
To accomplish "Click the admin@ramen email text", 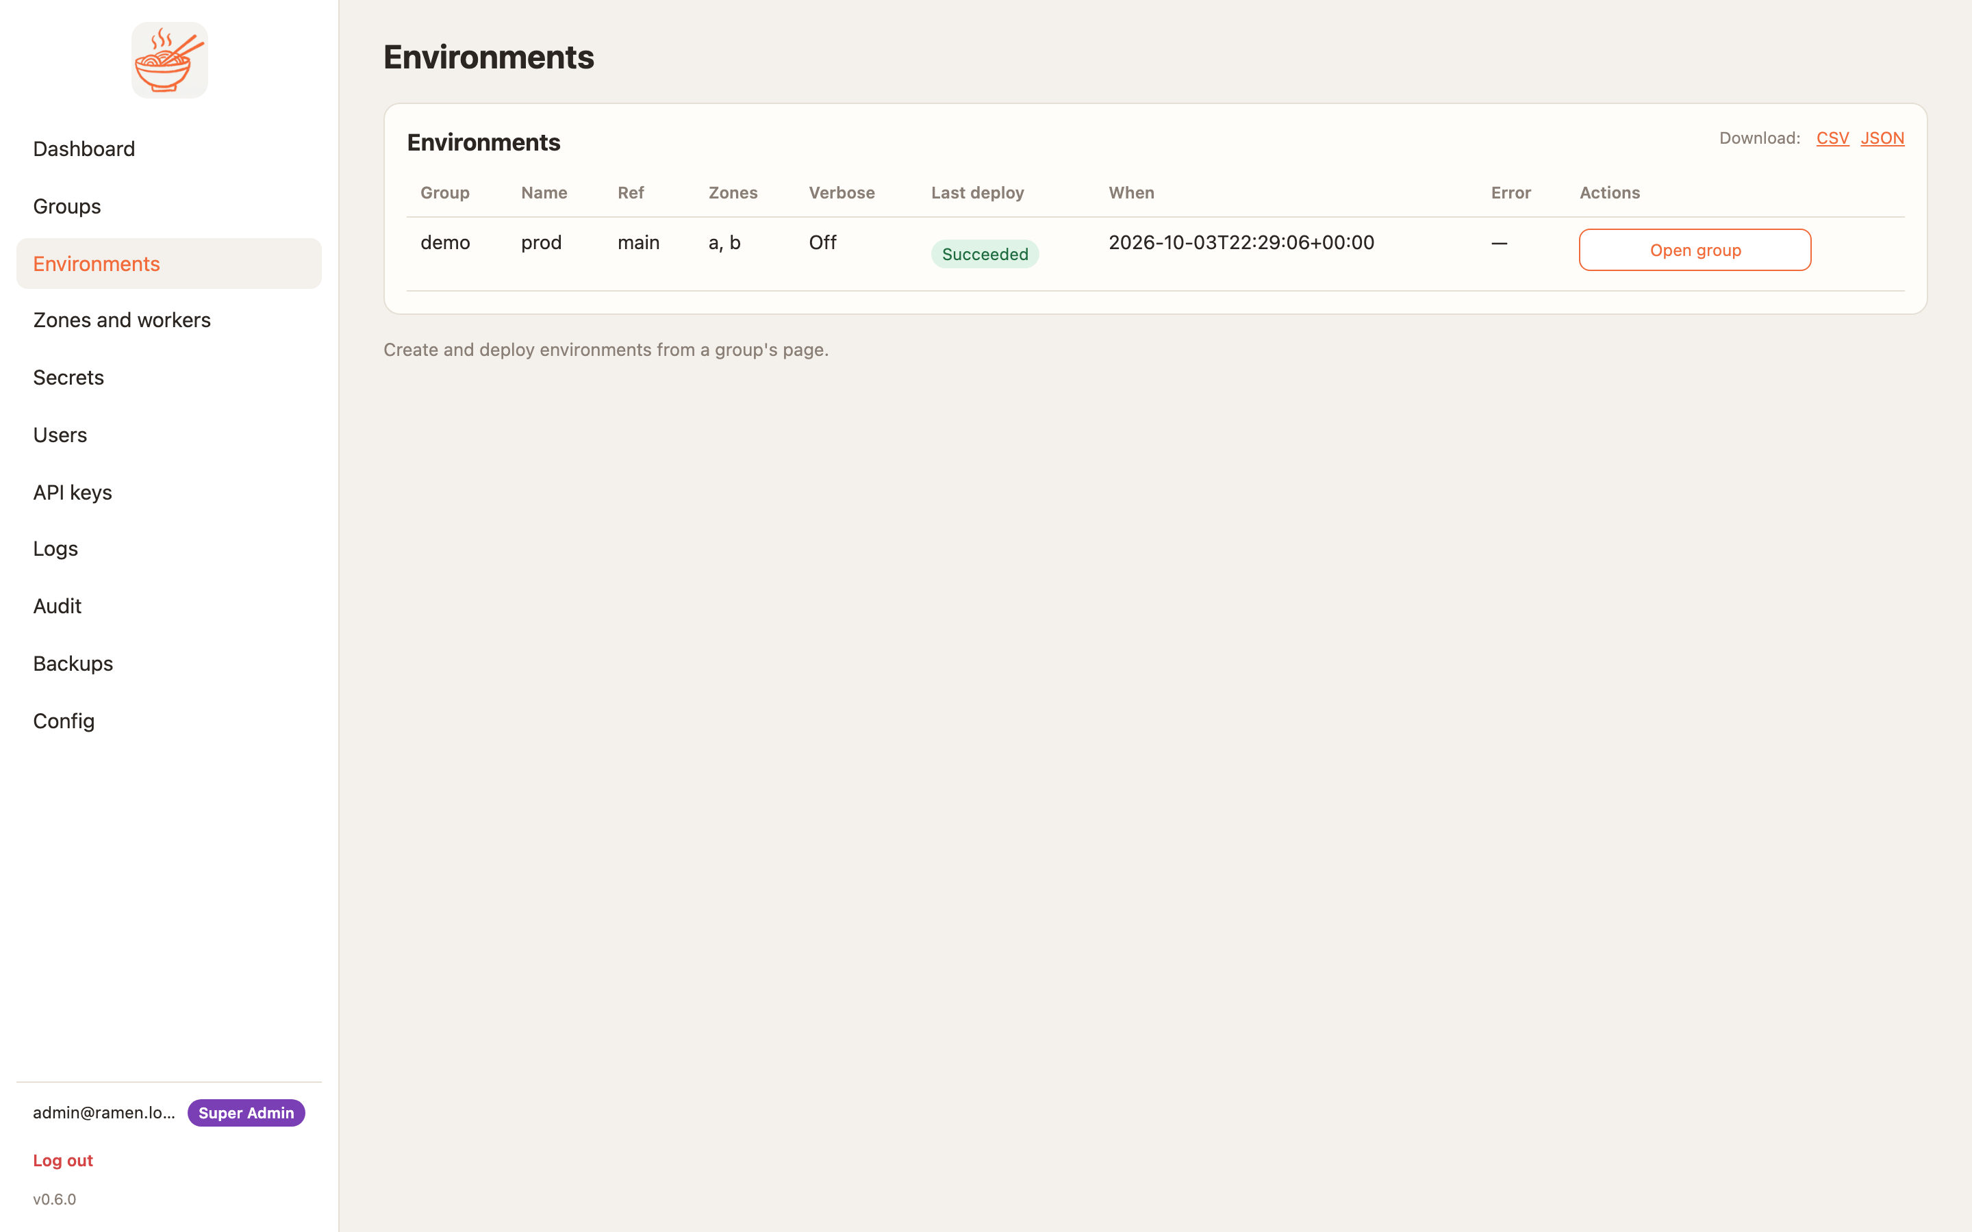I will pos(104,1113).
